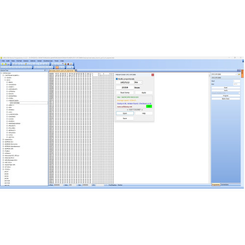This screenshot has height=245, width=245.
Task: Close the mercedes_bosch dump file tab
Action: click(76, 71)
